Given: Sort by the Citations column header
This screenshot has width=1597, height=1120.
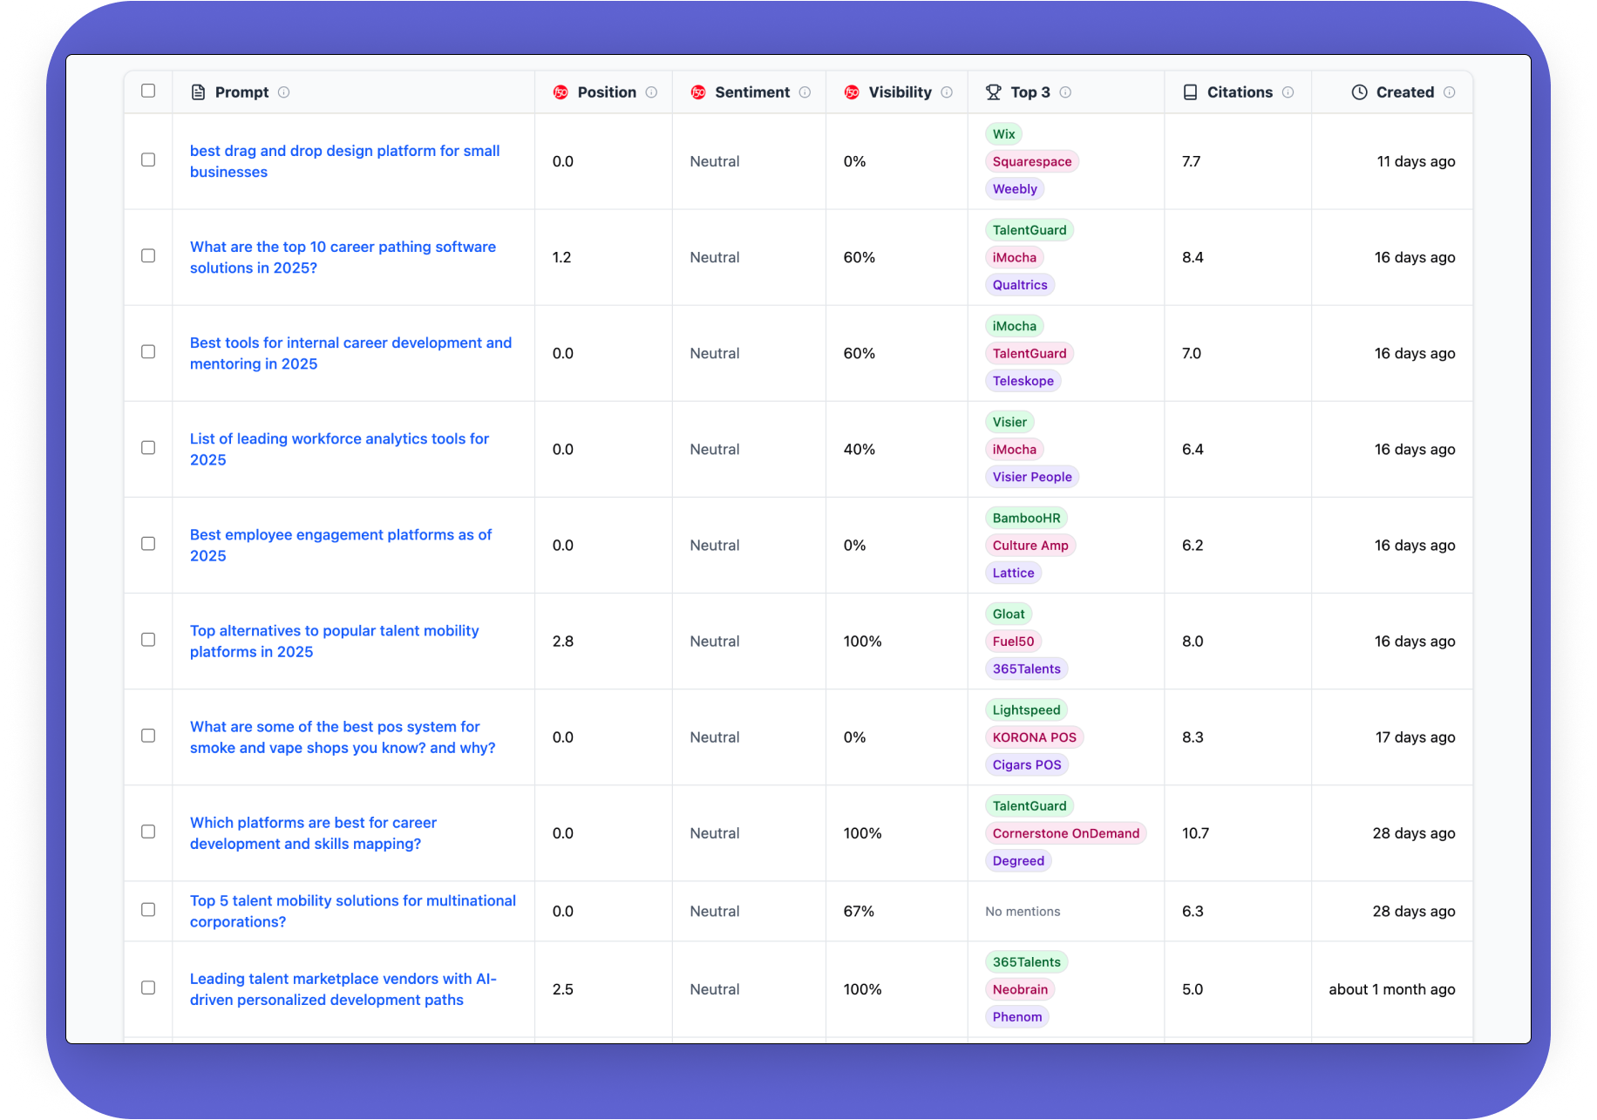Looking at the screenshot, I should pyautogui.click(x=1239, y=92).
